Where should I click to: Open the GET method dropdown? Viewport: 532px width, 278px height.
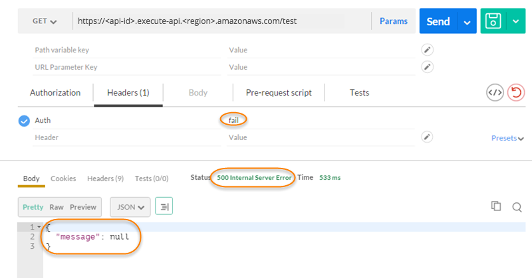(45, 21)
